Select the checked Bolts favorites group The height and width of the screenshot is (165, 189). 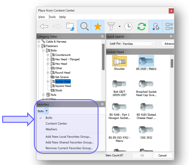tap(49, 118)
